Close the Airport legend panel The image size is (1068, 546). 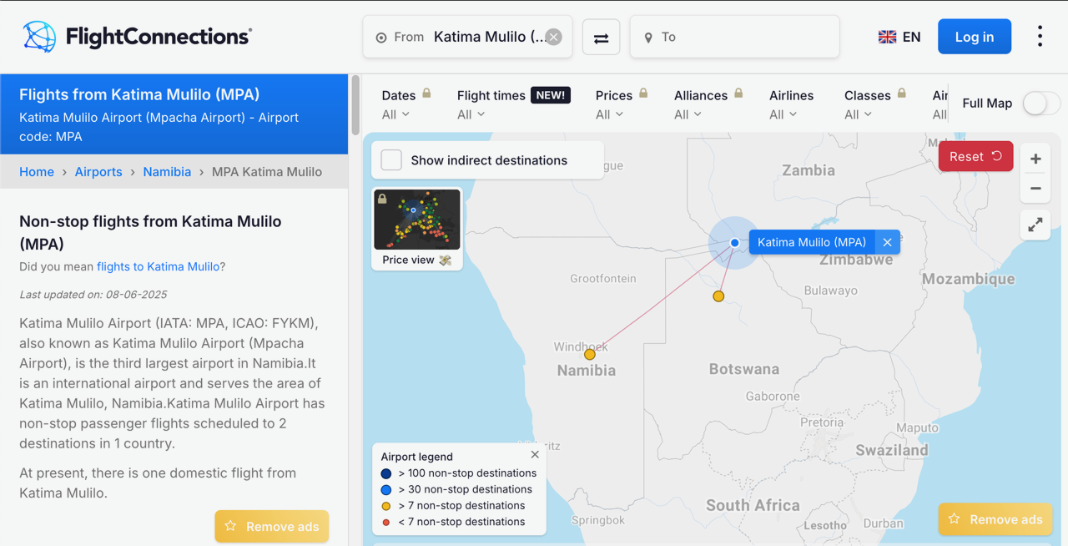[535, 455]
